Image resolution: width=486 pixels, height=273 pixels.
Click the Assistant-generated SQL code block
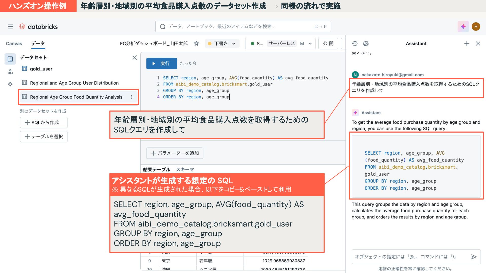[x=416, y=166]
